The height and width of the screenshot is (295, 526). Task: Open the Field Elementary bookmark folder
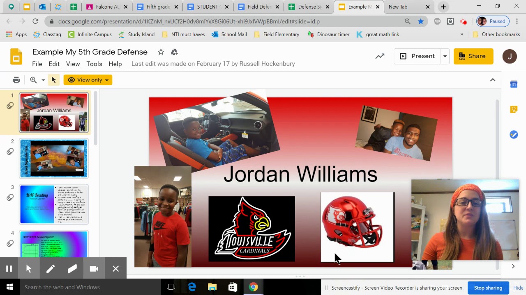point(277,34)
